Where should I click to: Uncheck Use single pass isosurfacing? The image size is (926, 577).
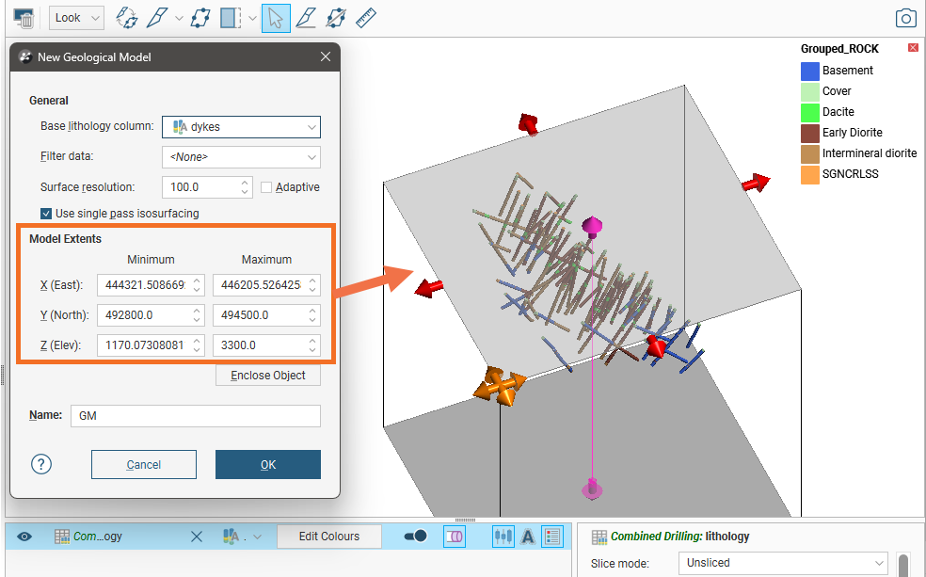click(x=46, y=214)
